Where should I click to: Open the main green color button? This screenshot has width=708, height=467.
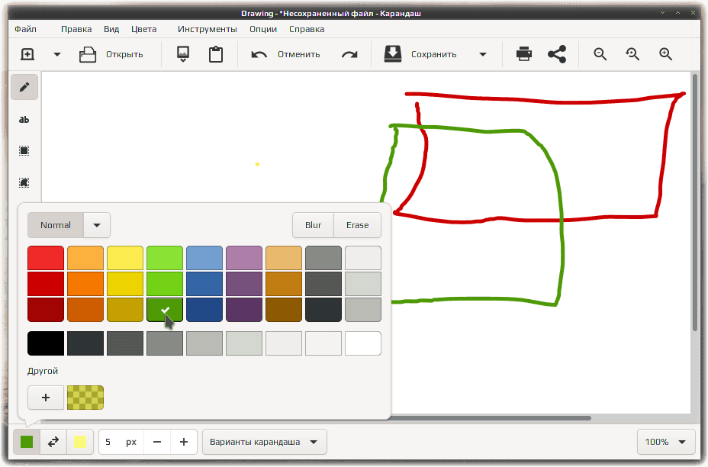click(27, 442)
